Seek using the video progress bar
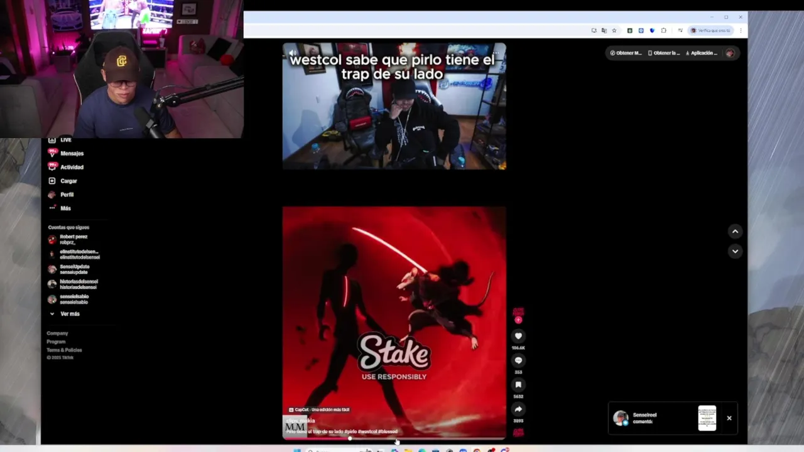Screen dimensions: 804x452 pyautogui.click(x=394, y=438)
